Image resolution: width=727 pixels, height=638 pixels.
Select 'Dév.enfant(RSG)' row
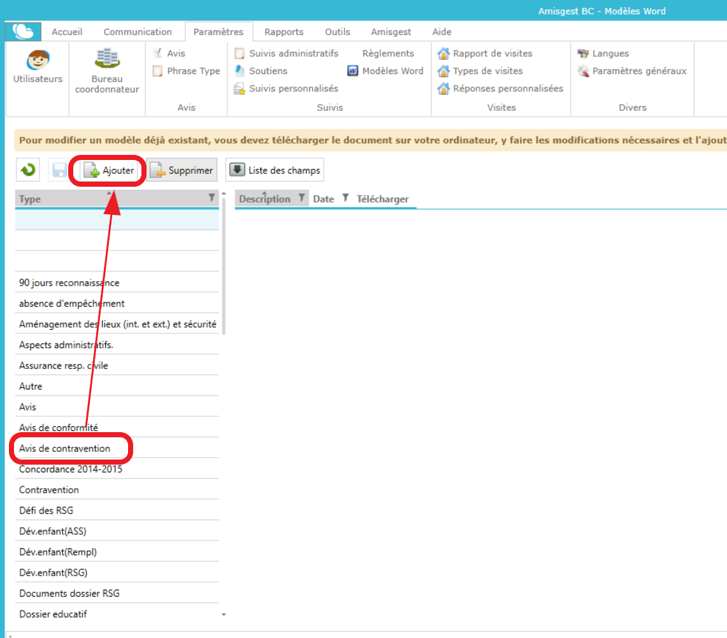[117, 572]
